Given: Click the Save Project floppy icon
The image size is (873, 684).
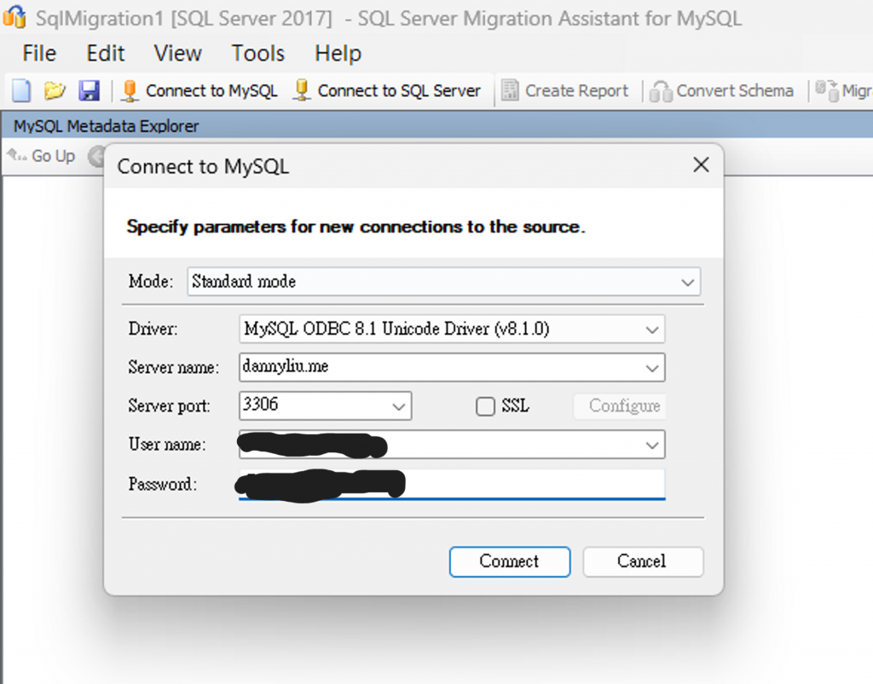Looking at the screenshot, I should (89, 90).
